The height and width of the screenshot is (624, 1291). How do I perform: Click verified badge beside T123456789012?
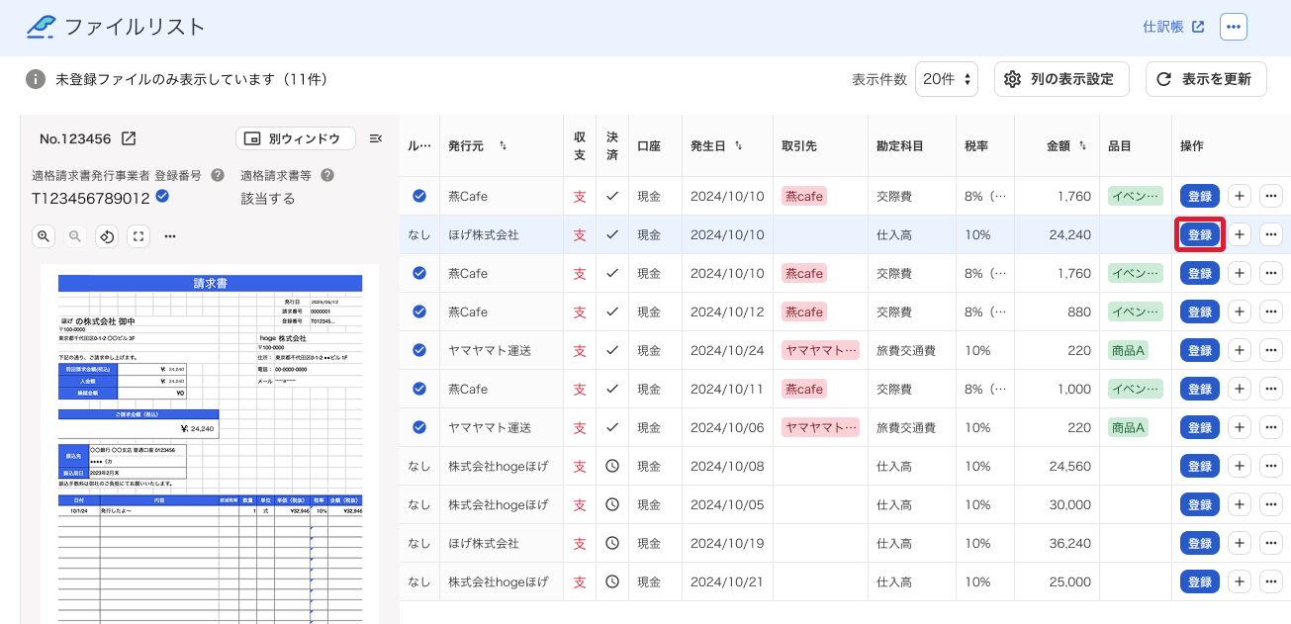click(x=162, y=197)
